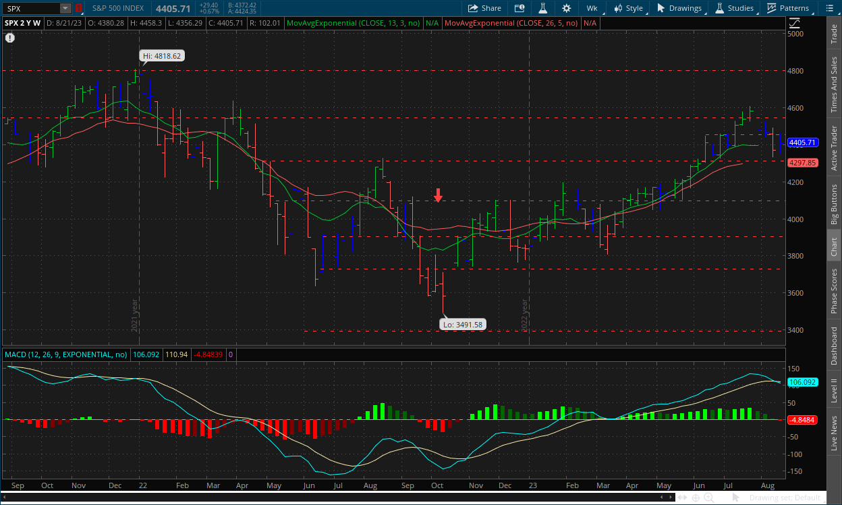The image size is (842, 505).
Task: Click the Drawing set: Default label
Action: pos(785,498)
